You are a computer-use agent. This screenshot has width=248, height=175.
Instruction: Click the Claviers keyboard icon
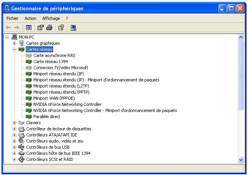[x=21, y=123]
